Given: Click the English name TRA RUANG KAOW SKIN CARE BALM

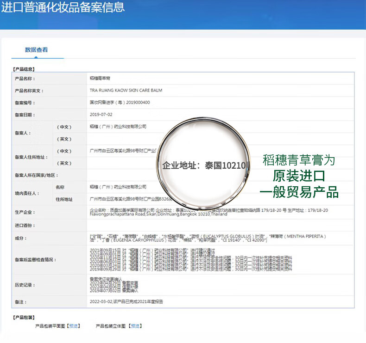Looking at the screenshot, I should point(126,91).
